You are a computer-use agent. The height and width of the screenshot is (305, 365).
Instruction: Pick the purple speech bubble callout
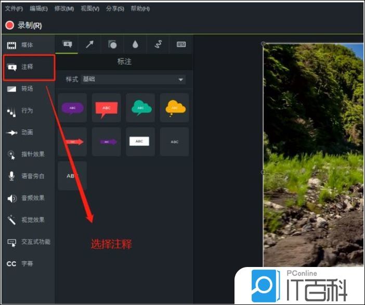point(72,108)
